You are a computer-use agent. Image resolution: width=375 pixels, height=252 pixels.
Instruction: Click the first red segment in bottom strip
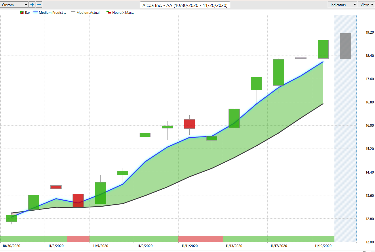coord(78,238)
